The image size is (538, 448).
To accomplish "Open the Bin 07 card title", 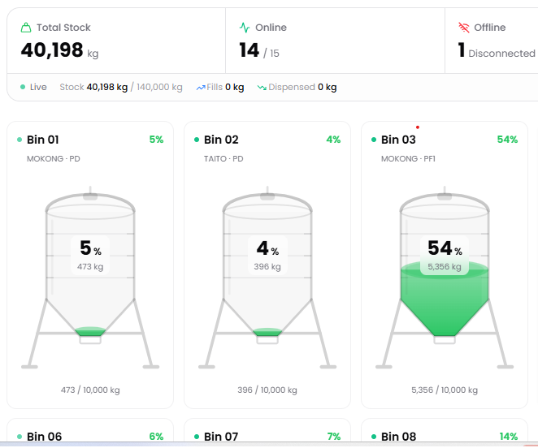I will 221,437.
